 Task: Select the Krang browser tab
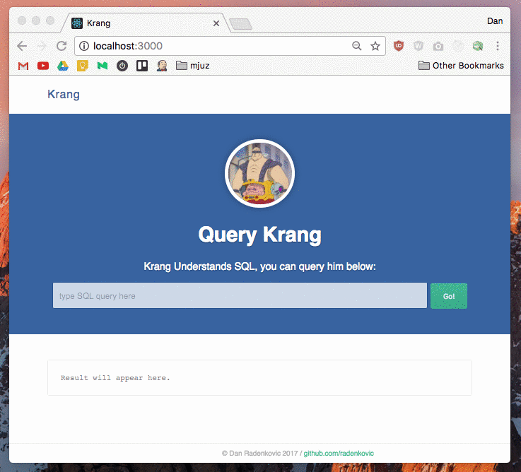tap(145, 23)
